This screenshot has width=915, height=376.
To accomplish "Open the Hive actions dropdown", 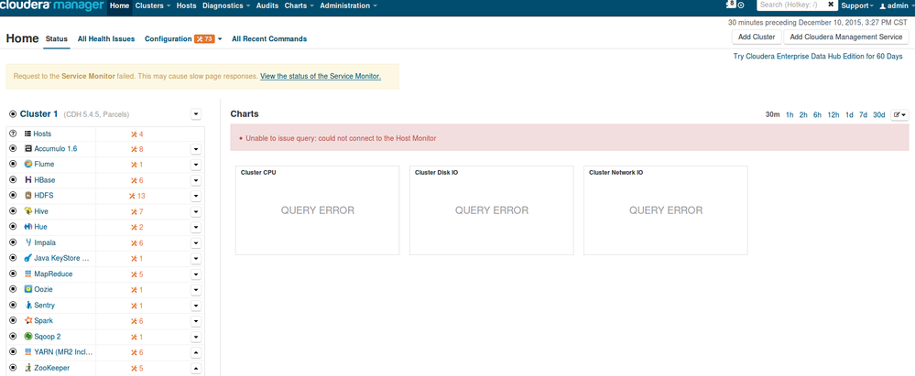I will (196, 211).
